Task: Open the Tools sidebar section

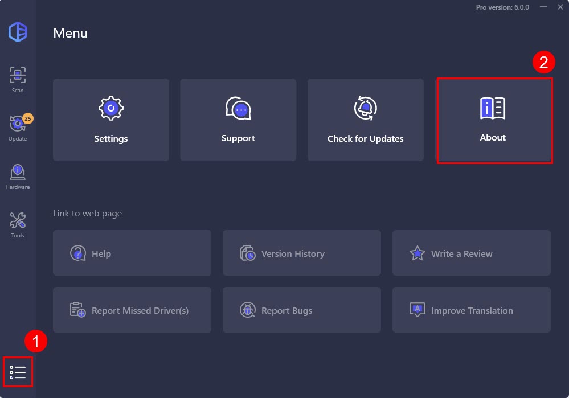Action: pos(18,224)
